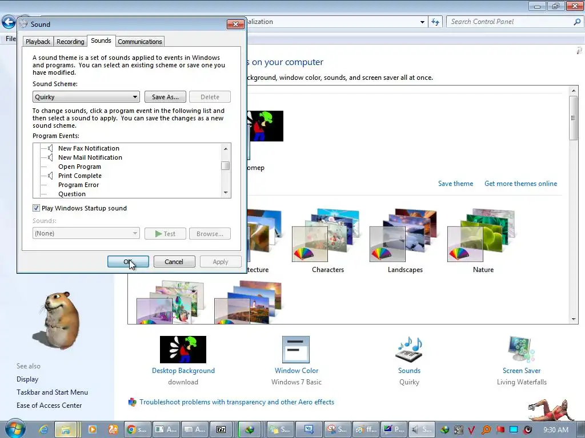Open the UC Browser taskbar icon
Image resolution: width=585 pixels, height=438 pixels.
point(113,429)
